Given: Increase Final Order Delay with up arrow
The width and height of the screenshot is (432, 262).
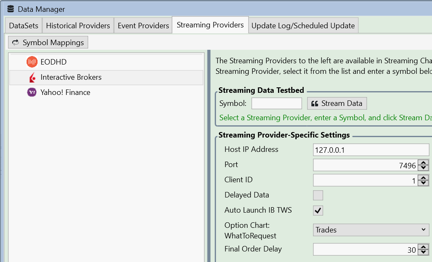Looking at the screenshot, I should [x=424, y=247].
